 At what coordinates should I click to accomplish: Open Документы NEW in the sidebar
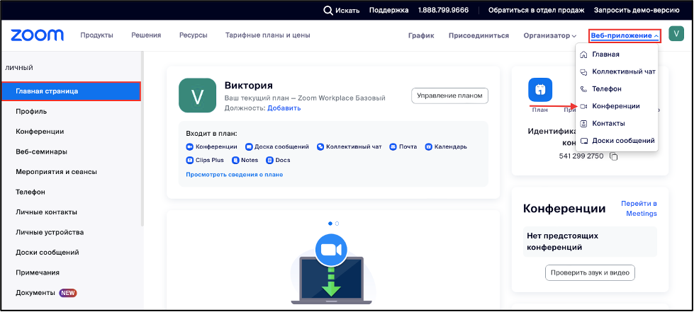(x=47, y=293)
